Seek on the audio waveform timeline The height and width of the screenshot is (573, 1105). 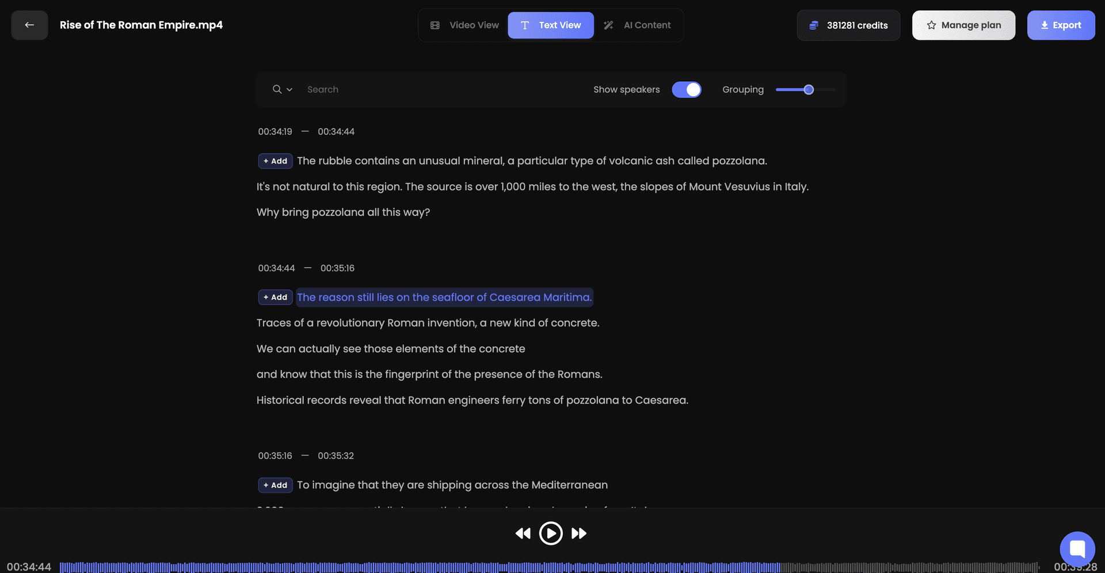tap(550, 567)
